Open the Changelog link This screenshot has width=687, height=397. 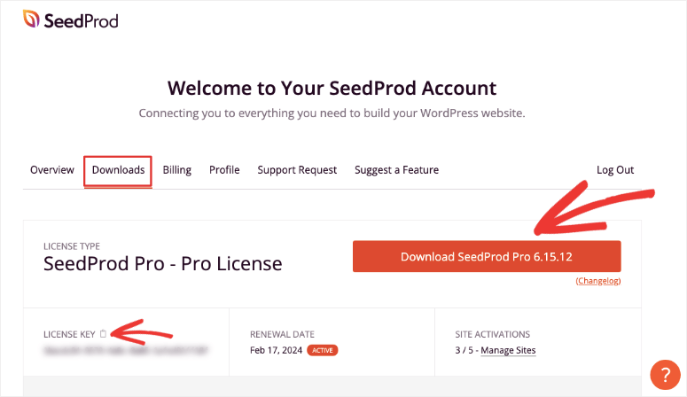[598, 281]
